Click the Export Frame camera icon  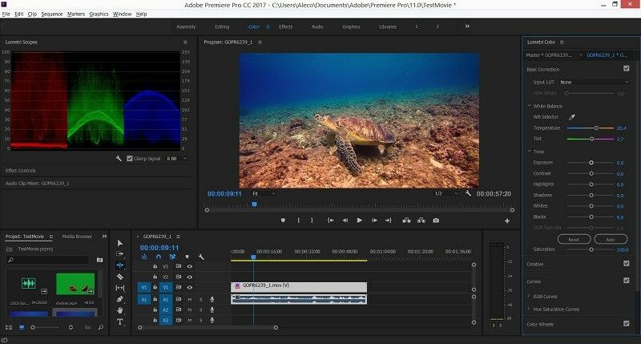pos(436,221)
